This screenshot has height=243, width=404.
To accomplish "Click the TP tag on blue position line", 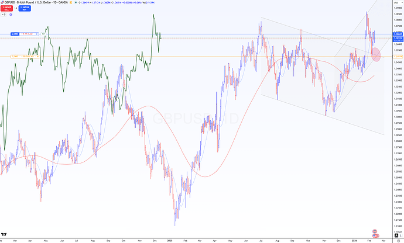I will click(x=43, y=34).
